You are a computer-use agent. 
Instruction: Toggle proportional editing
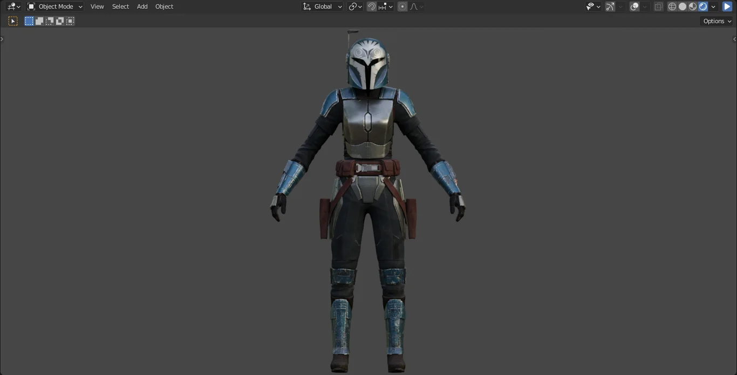coord(402,6)
